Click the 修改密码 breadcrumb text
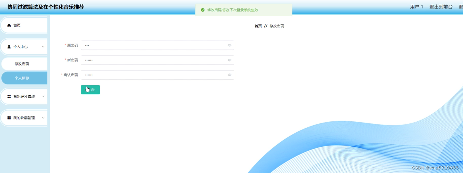 277,26
